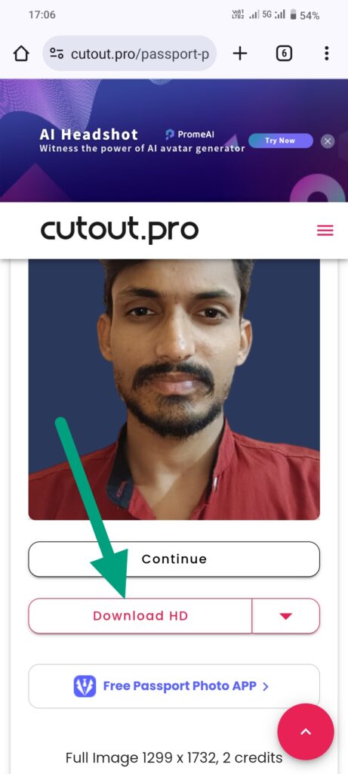The width and height of the screenshot is (348, 774).
Task: Tap the AI Headshot ad headline
Action: tap(89, 134)
